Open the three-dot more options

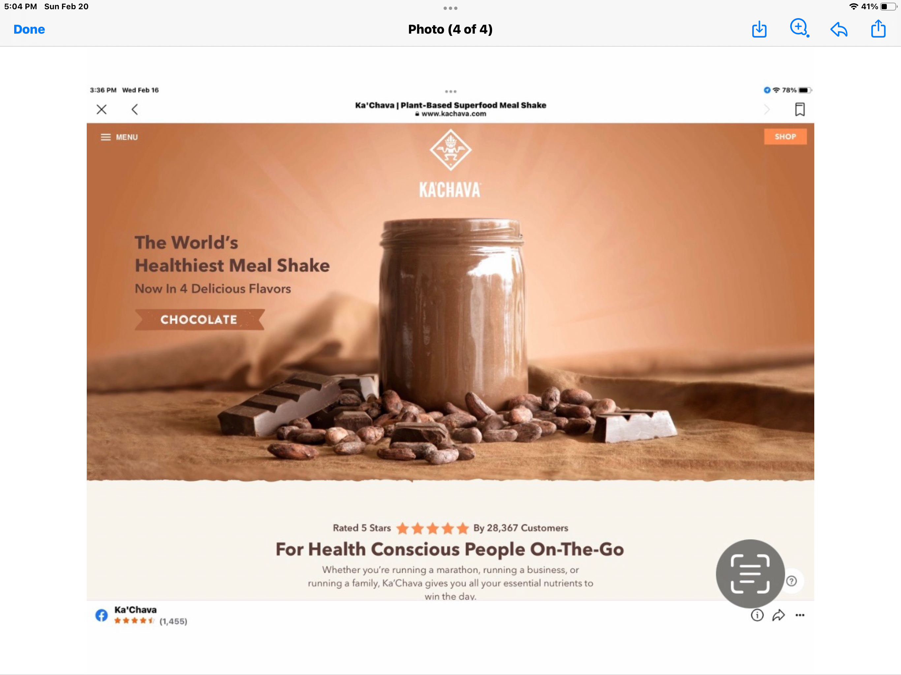pyautogui.click(x=799, y=615)
